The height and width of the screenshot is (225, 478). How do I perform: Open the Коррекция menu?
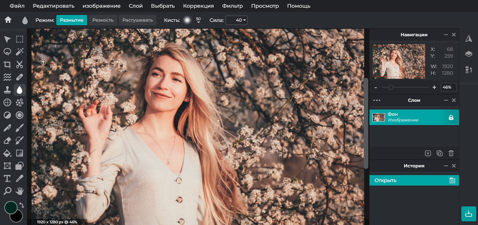point(198,6)
